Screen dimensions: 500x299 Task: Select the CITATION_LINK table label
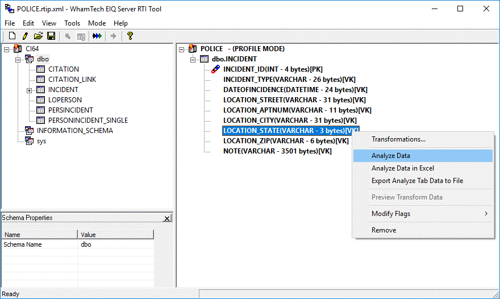point(72,80)
